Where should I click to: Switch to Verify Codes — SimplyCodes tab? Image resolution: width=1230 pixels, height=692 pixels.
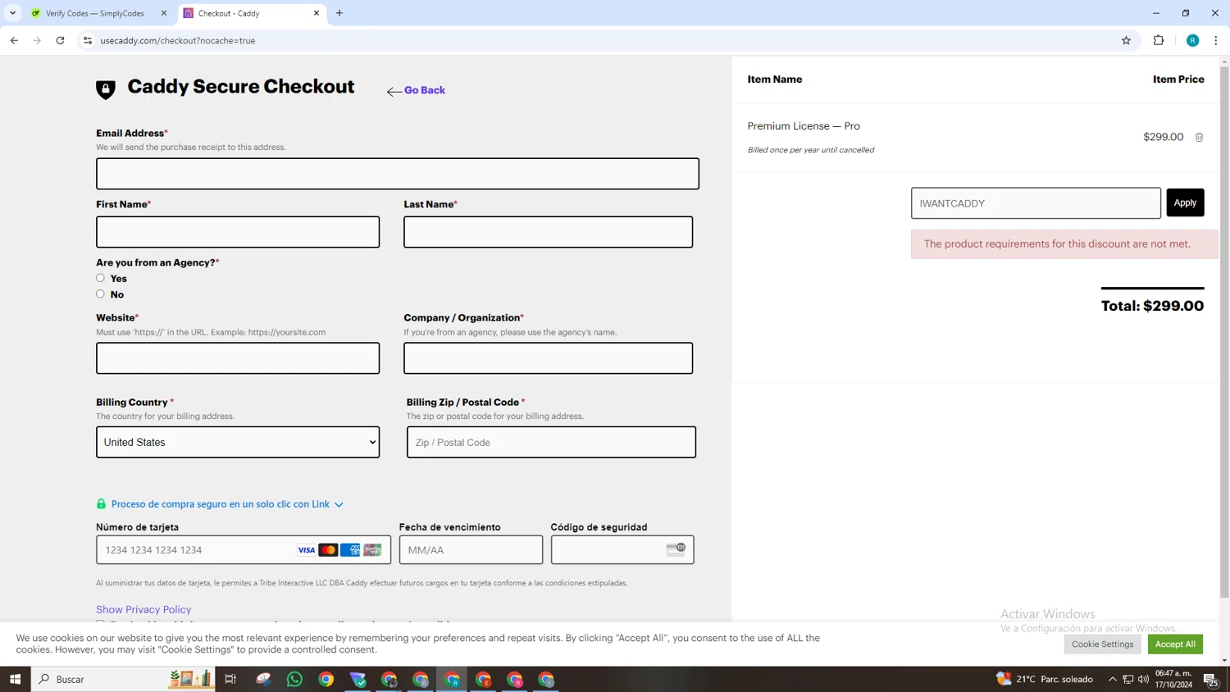pos(95,13)
